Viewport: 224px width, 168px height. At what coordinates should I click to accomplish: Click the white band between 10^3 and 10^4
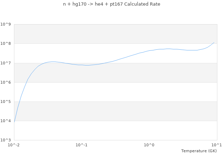115,131
